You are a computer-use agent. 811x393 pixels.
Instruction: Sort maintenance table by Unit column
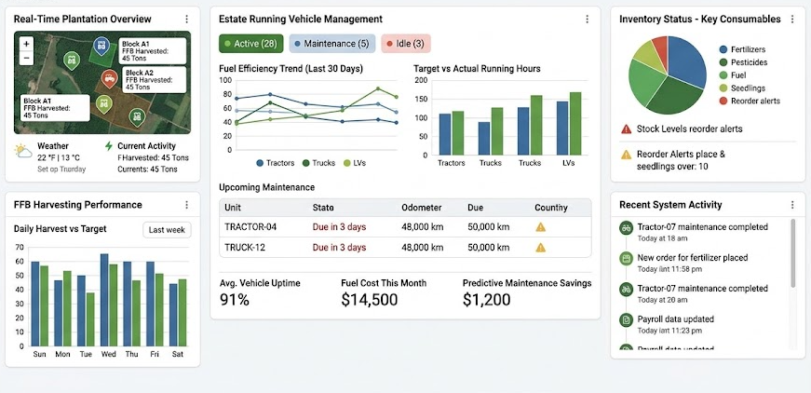232,208
